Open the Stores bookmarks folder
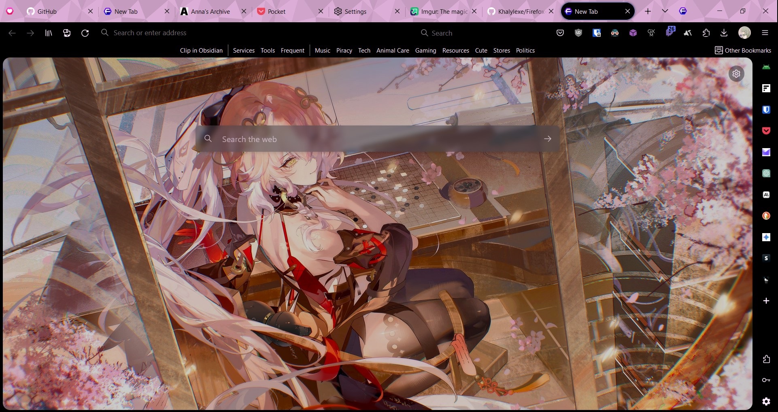The width and height of the screenshot is (778, 412). 502,51
